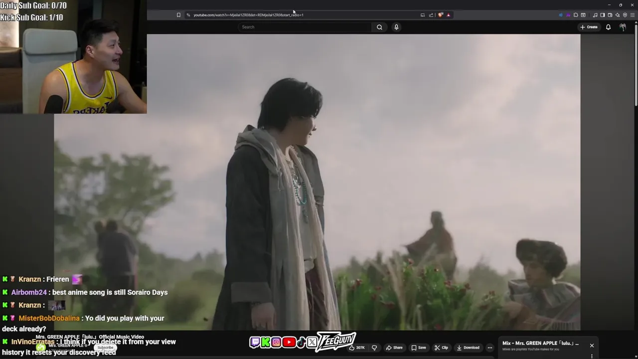Screen dimensions: 638x359
Task: Click the video player to pause
Action: click(x=317, y=182)
